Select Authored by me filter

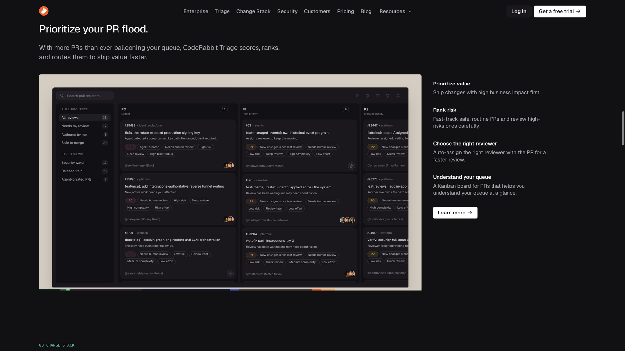tap(85, 135)
